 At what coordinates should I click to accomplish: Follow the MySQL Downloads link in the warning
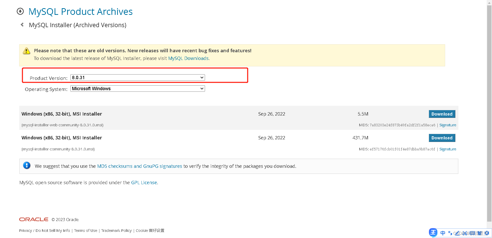(188, 58)
